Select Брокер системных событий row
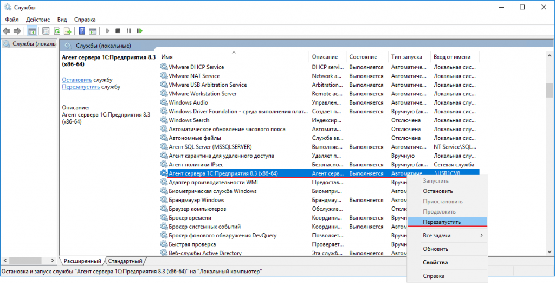Viewport: 555px width, 284px height. [283, 227]
